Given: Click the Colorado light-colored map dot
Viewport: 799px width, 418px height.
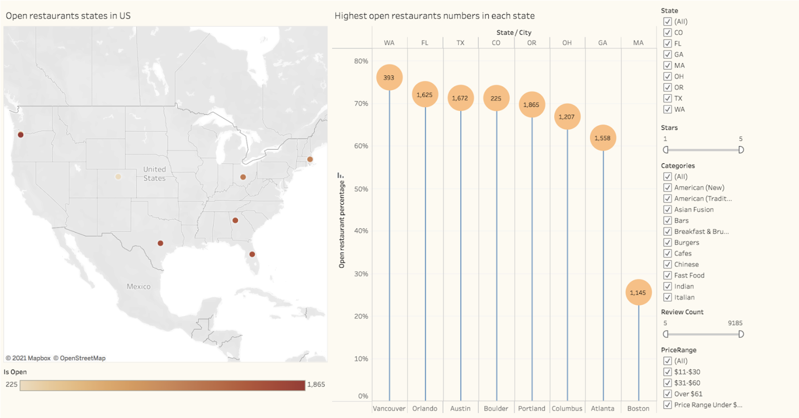Looking at the screenshot, I should pyautogui.click(x=118, y=176).
